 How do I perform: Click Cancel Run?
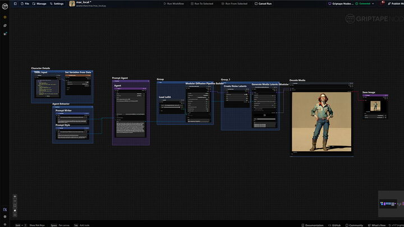coord(263,3)
